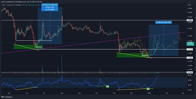
Task: Click the publisher line starting 'avat1ra published on'
Action: (x=22, y=2)
